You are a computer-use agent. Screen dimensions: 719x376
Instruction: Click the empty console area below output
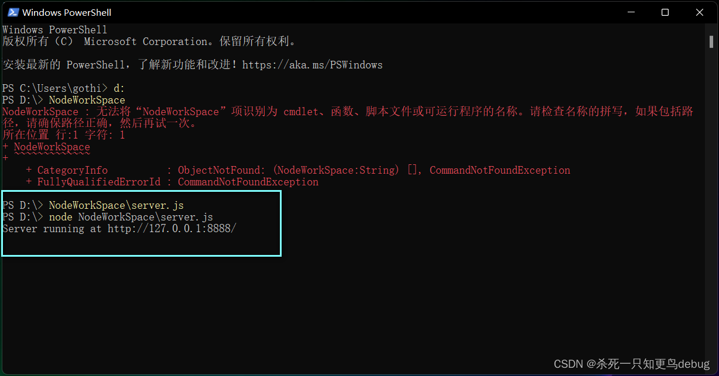coord(351,304)
